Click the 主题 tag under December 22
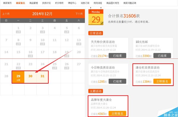This screenshot has height=117, width=178. tap(18, 68)
